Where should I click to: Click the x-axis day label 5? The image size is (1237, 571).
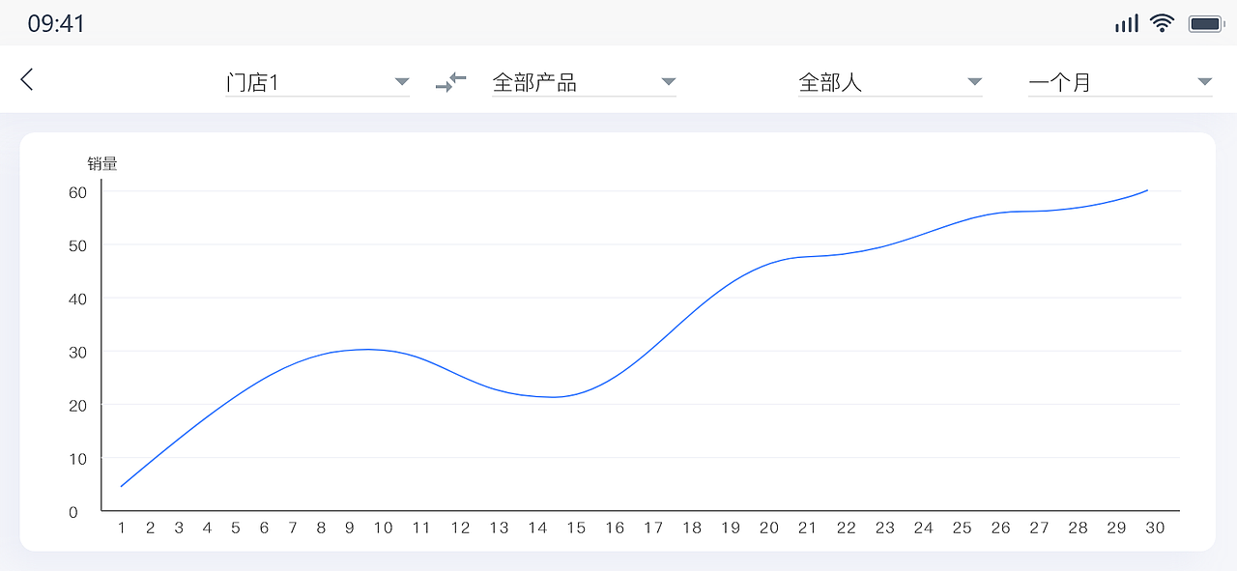click(235, 528)
